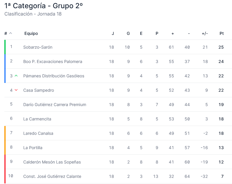
Task: Sort by the P losses column header
Action: click(x=157, y=33)
